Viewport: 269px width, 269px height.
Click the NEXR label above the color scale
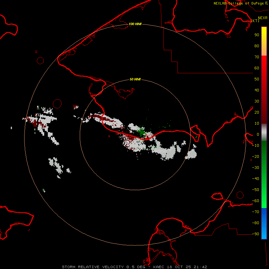point(263,18)
